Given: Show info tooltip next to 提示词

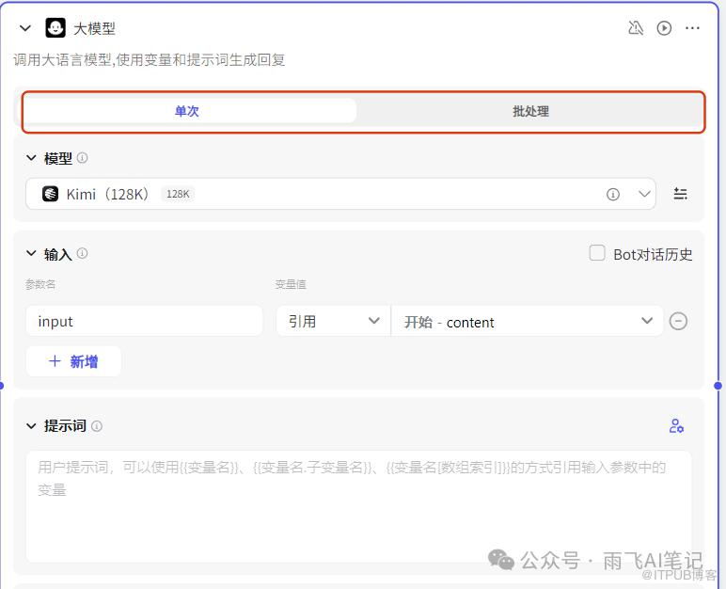Looking at the screenshot, I should pyautogui.click(x=97, y=426).
